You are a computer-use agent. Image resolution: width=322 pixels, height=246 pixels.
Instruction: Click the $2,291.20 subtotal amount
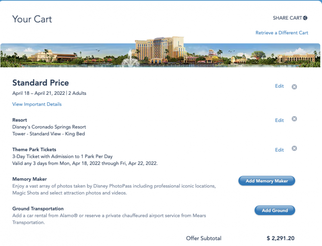281,238
